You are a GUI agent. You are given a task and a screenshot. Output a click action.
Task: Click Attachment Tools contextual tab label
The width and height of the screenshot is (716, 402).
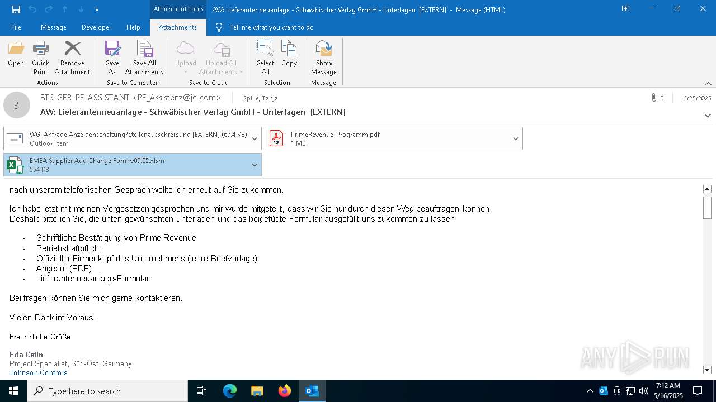click(178, 9)
